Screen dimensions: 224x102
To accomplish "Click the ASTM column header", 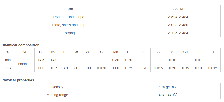I will (x=178, y=9).
